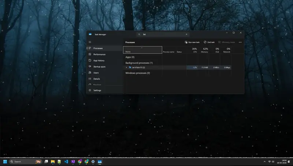293x166 pixels.
Task: Expand the Let It Rain FX process group
Action: (126, 68)
